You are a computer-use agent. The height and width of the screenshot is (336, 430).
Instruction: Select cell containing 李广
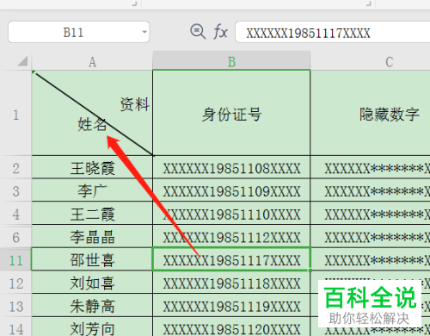pos(92,190)
